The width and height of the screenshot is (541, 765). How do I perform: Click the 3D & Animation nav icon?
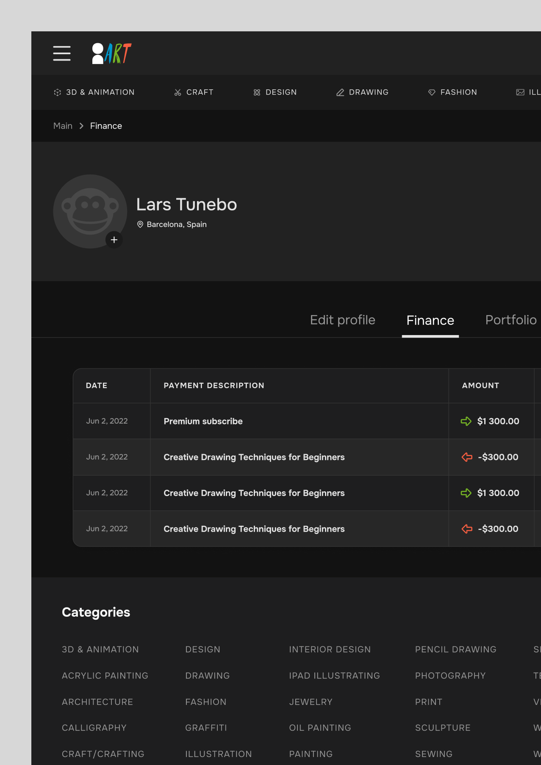58,92
